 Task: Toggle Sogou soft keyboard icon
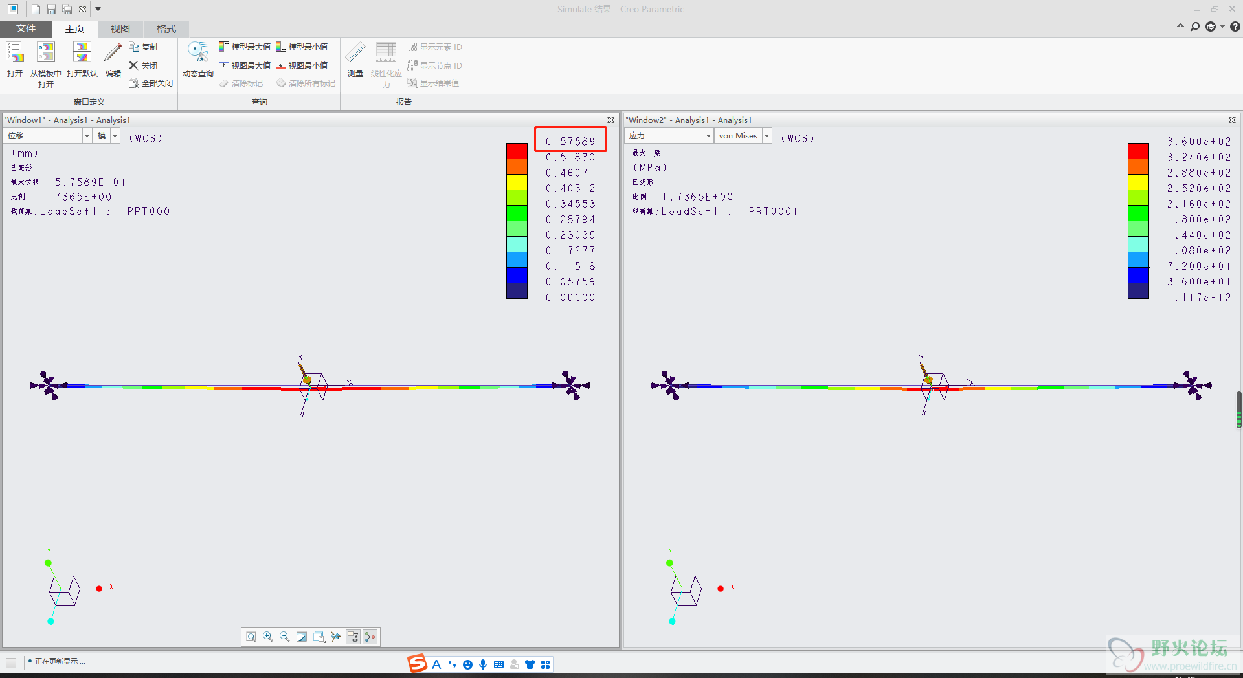click(x=498, y=664)
